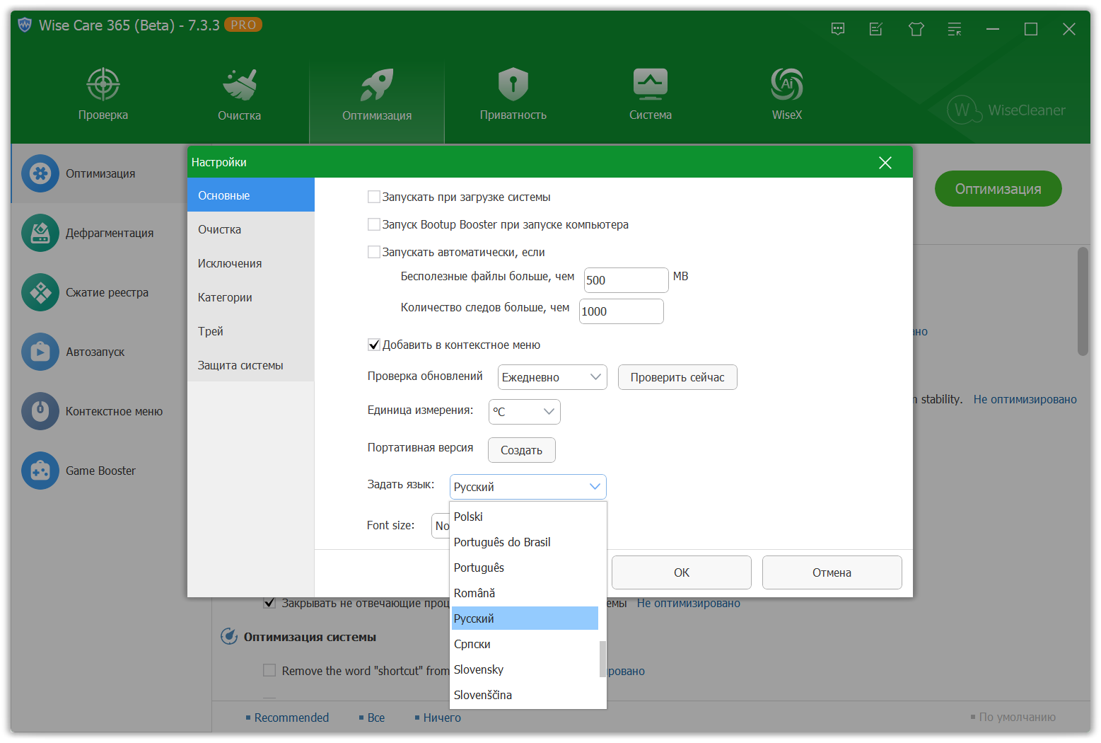Open the °C temperature unit dropdown
The width and height of the screenshot is (1101, 743).
point(524,412)
